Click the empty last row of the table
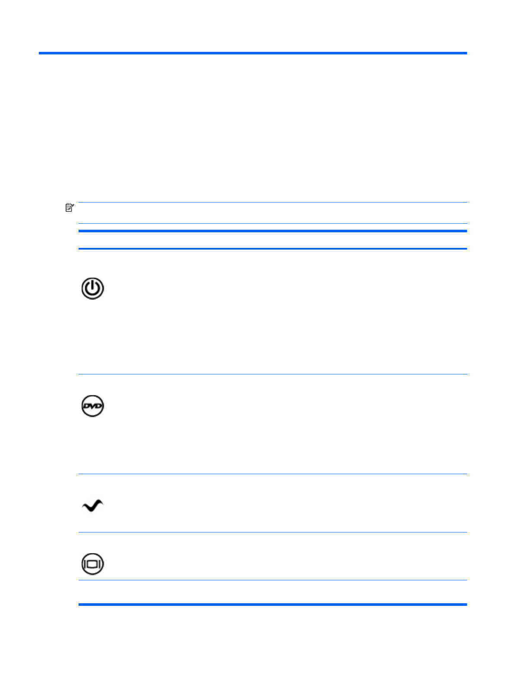Viewport: 514px width, 684px height. tap(272, 592)
